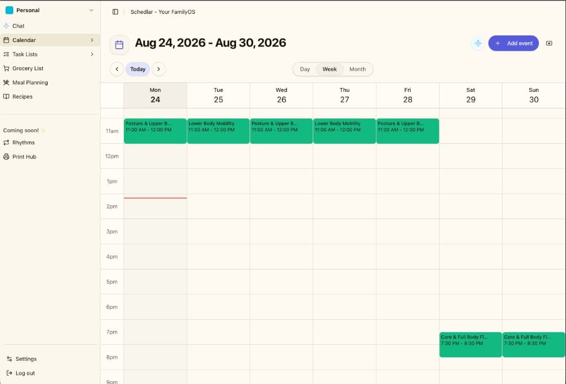Open the Grocery List cart icon
Viewport: 566px width, 384px height.
coord(6,68)
